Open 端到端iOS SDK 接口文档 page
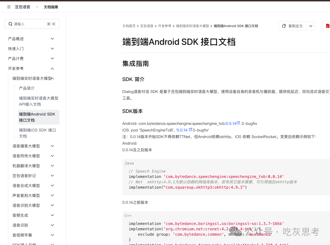This screenshot has width=330, height=245. [x=38, y=133]
